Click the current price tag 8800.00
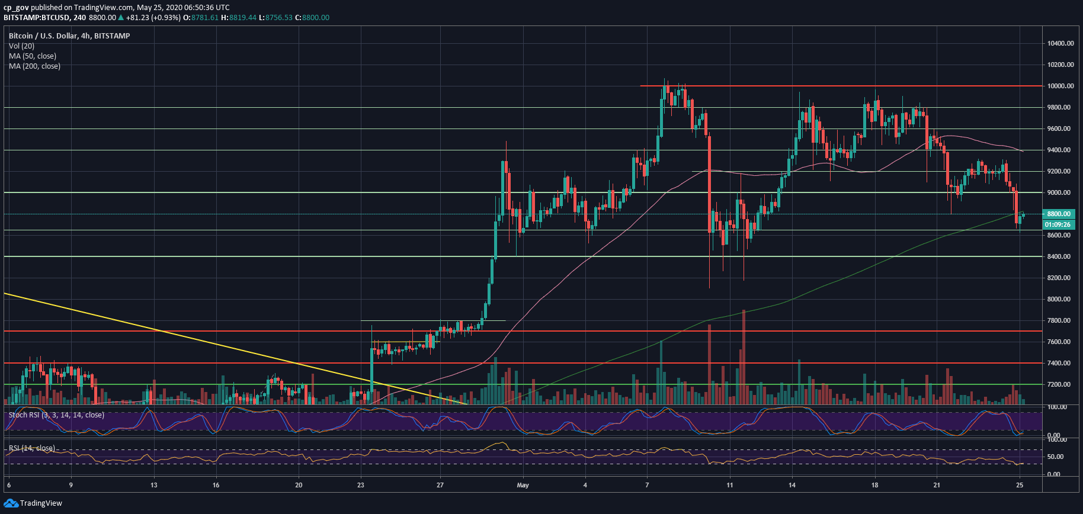The width and height of the screenshot is (1083, 514). 1058,214
